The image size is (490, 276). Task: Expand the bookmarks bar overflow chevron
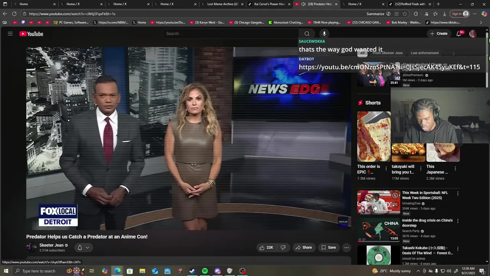(x=481, y=23)
